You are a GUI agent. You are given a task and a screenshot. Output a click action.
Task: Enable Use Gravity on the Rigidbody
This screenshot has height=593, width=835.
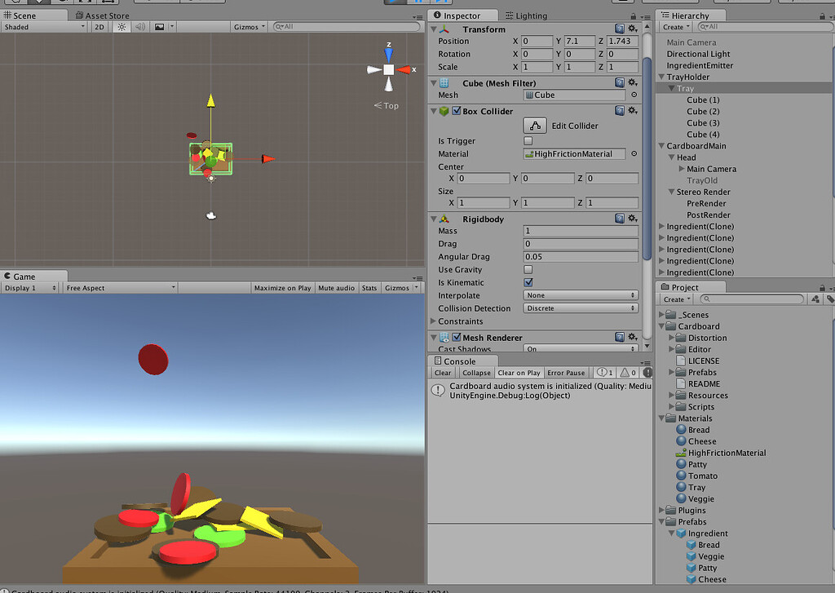(x=528, y=269)
